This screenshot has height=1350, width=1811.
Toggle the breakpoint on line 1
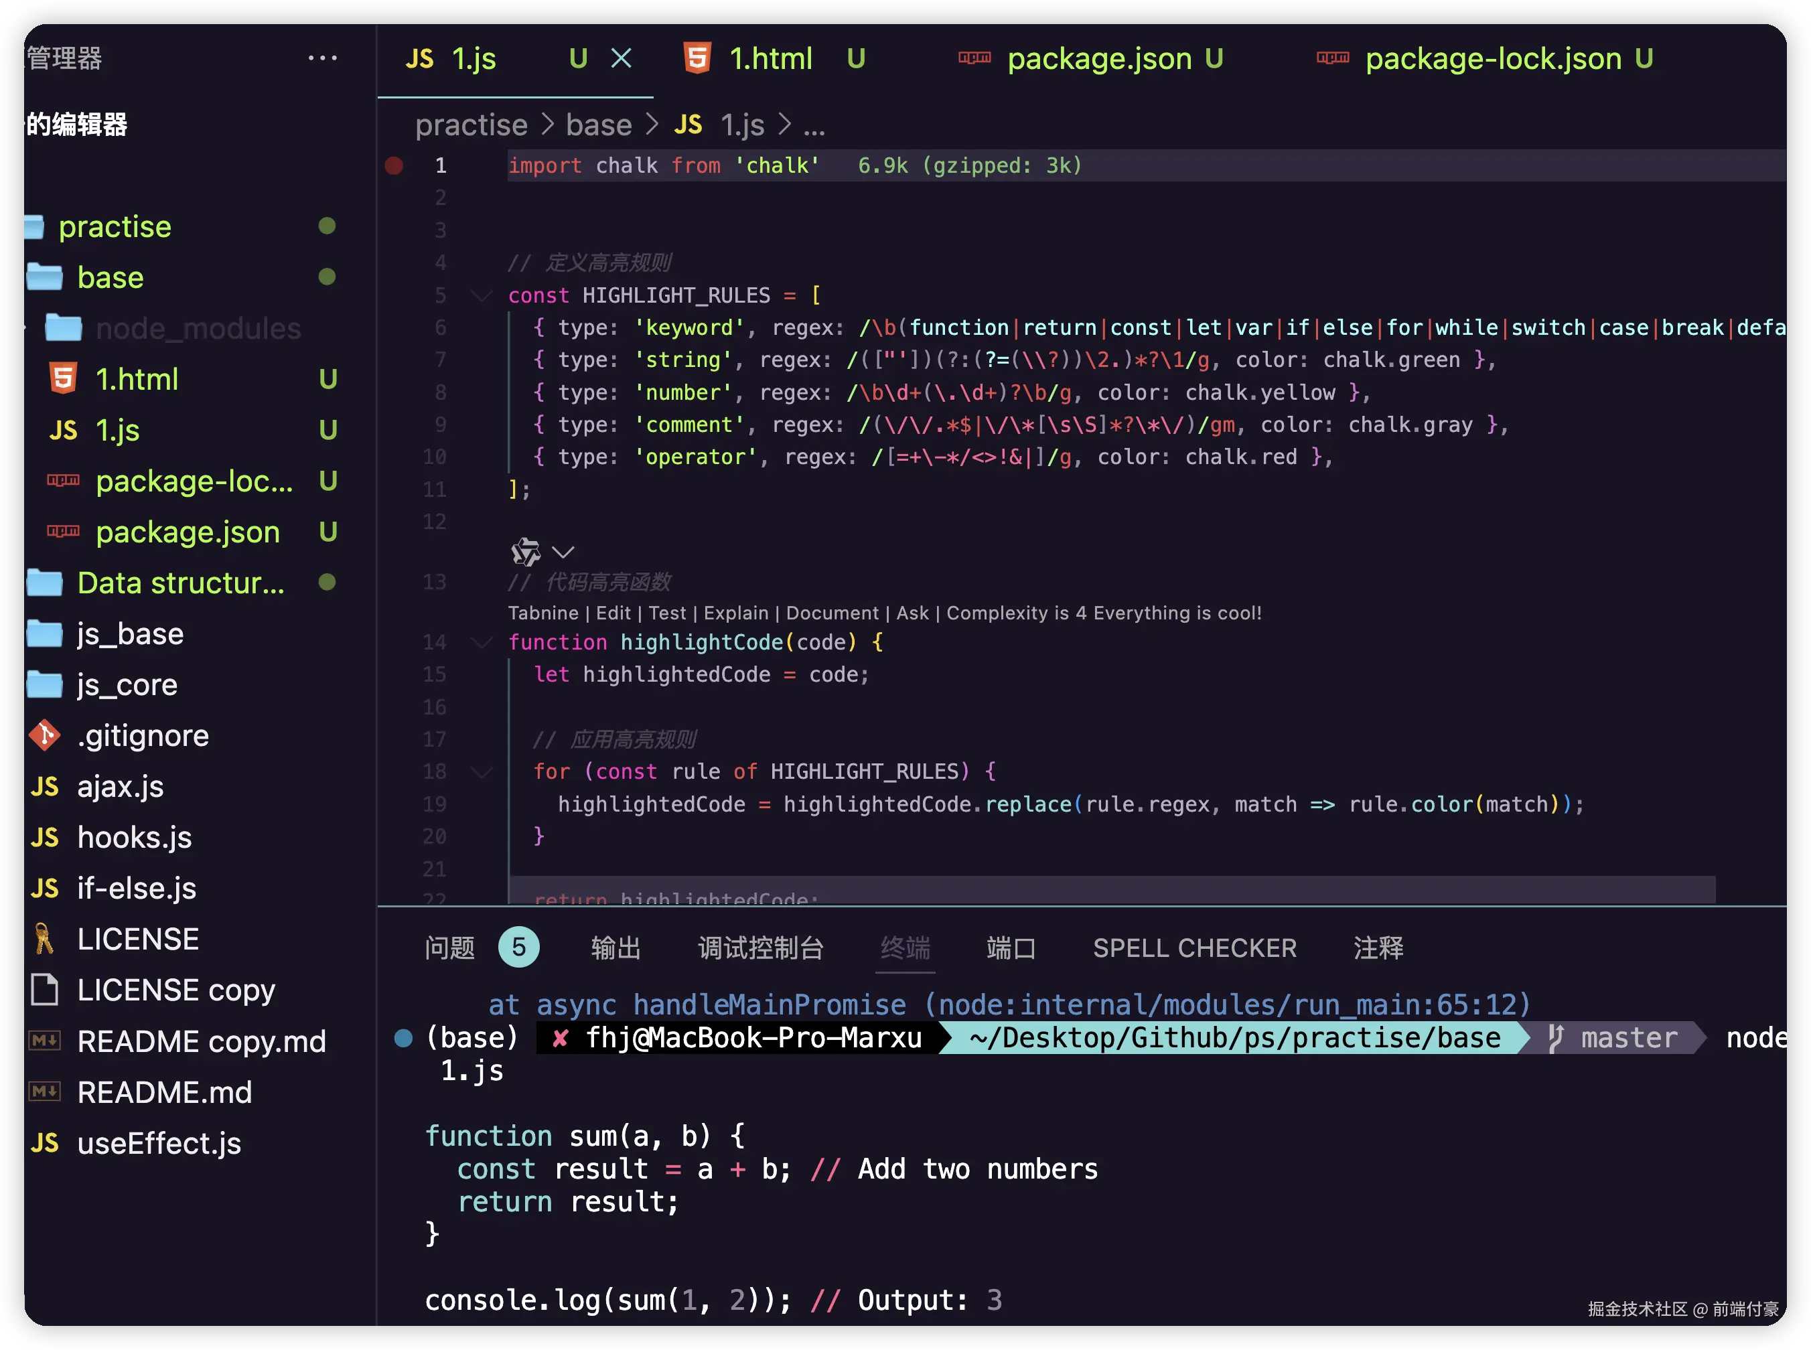click(394, 166)
